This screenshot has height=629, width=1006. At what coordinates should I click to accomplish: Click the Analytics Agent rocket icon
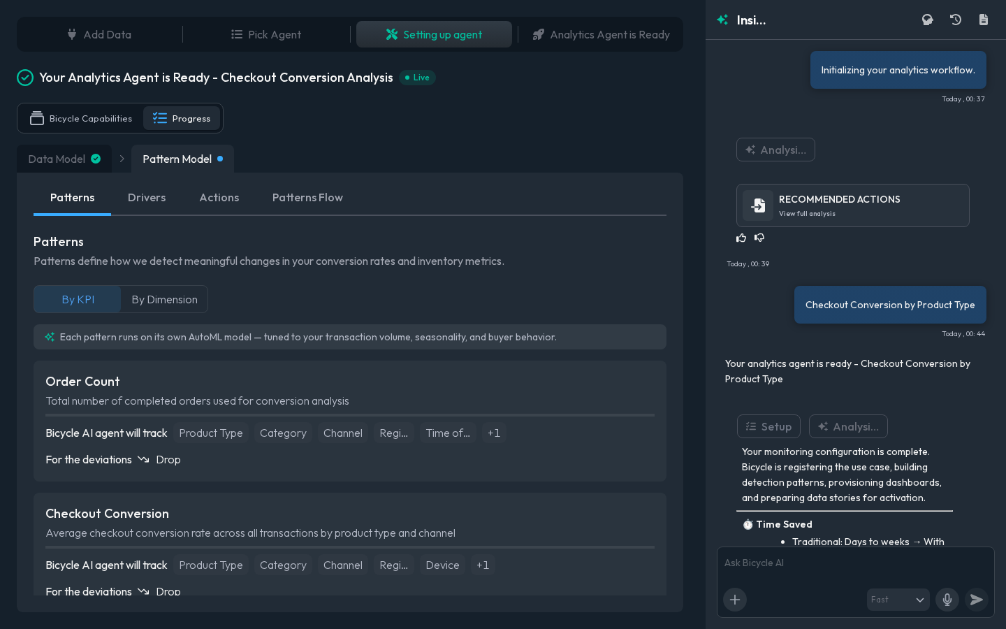coord(539,34)
